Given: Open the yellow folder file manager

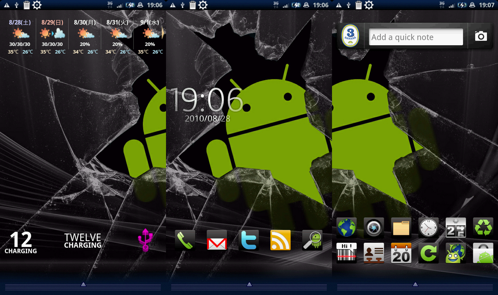Looking at the screenshot, I should [401, 228].
